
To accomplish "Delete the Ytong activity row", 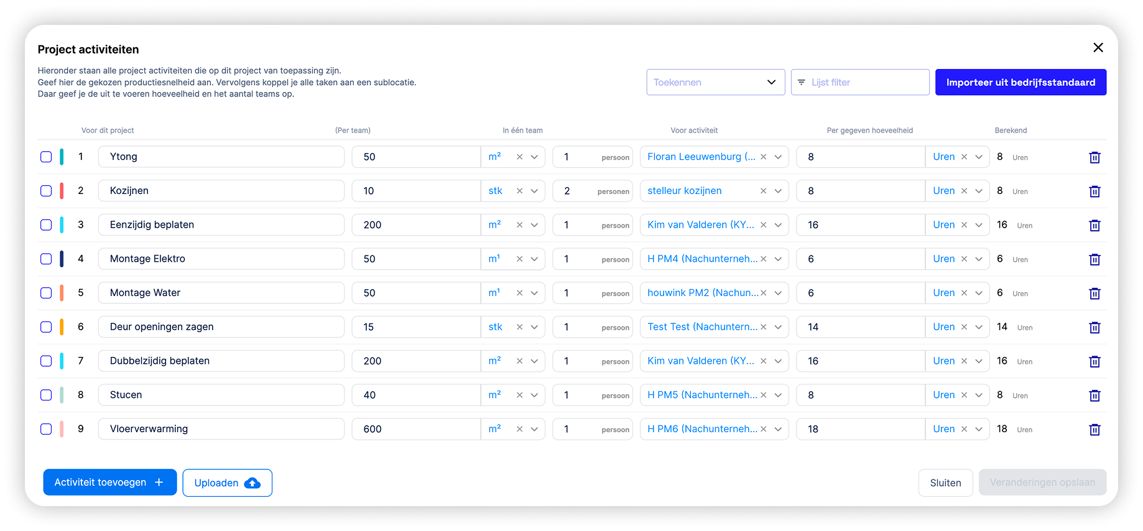I will tap(1094, 157).
